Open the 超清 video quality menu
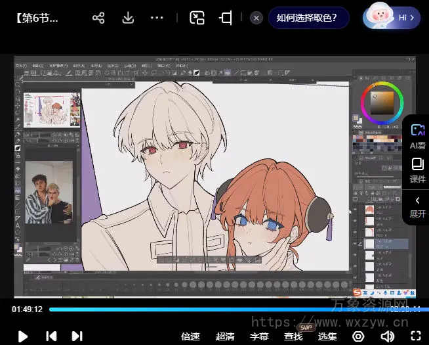 coord(225,336)
